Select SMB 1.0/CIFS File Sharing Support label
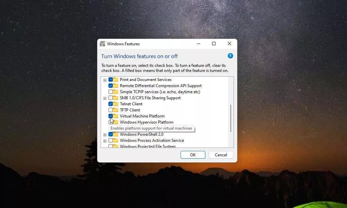The height and width of the screenshot is (208, 347). (x=150, y=98)
